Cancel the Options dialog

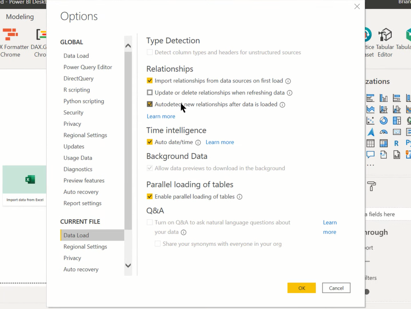click(x=336, y=288)
